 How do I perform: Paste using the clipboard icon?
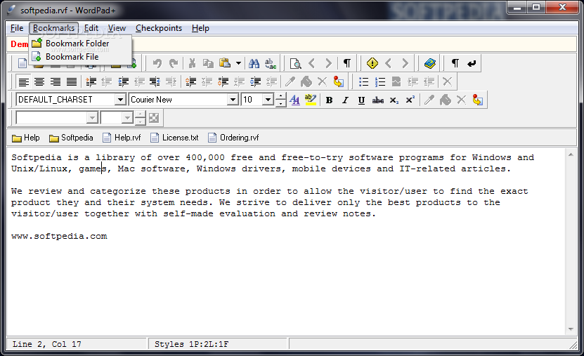tap(225, 63)
